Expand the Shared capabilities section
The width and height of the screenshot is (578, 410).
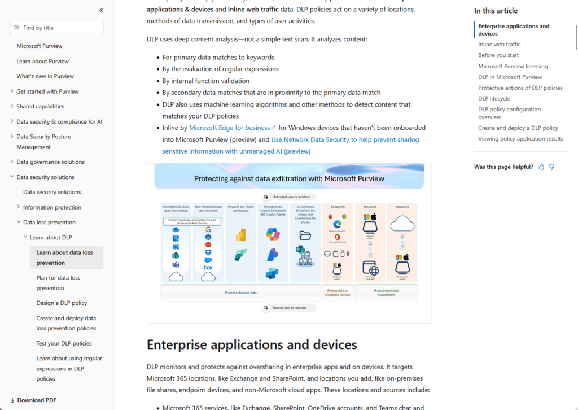[12, 106]
